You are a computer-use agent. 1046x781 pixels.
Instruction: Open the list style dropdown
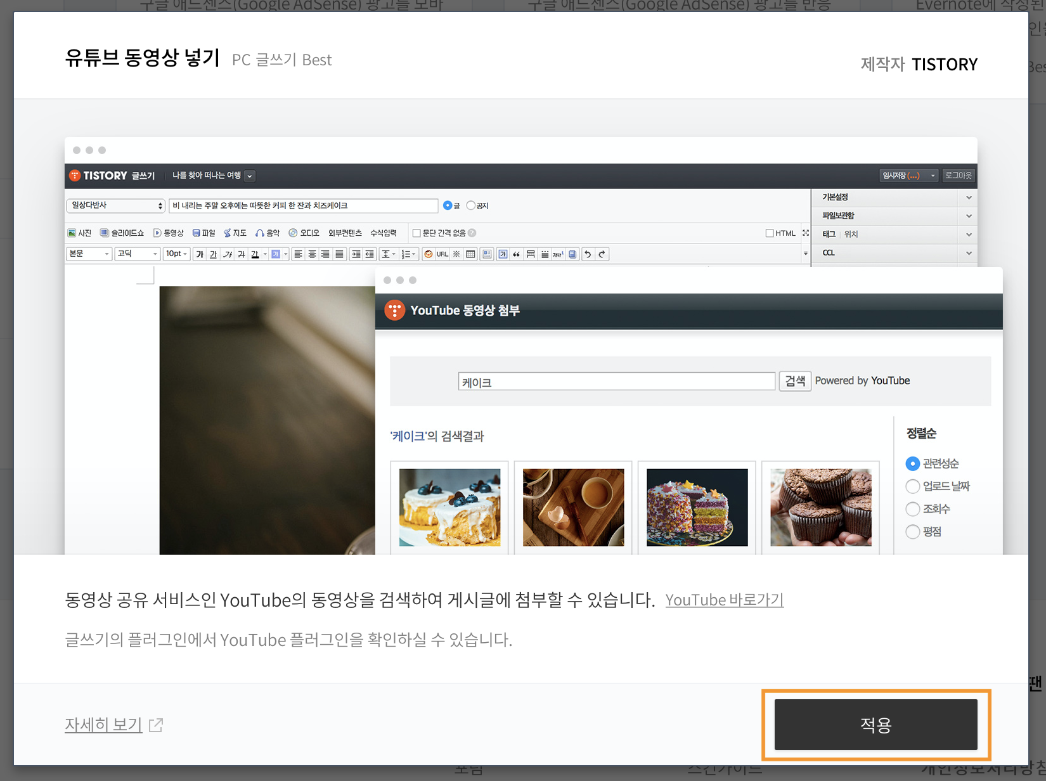click(408, 254)
